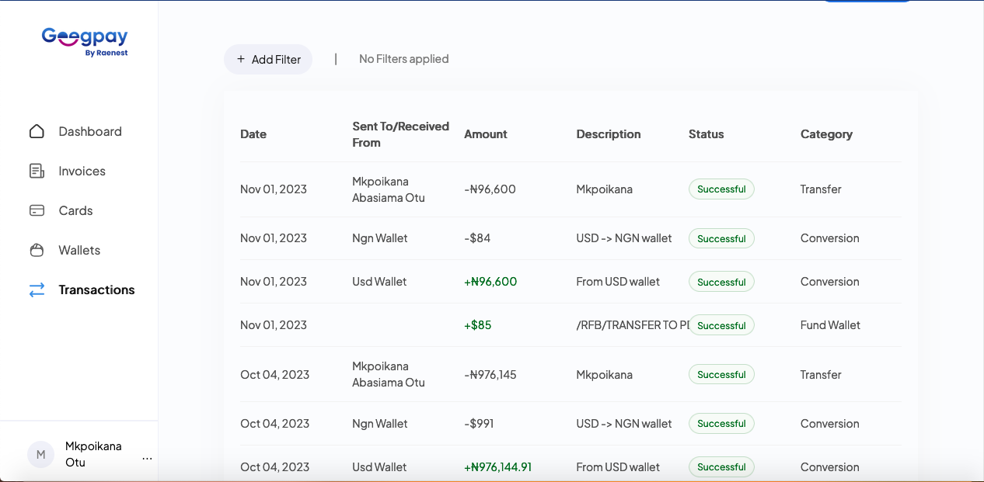Click the Geegpay logo
984x482 pixels.
coord(85,40)
